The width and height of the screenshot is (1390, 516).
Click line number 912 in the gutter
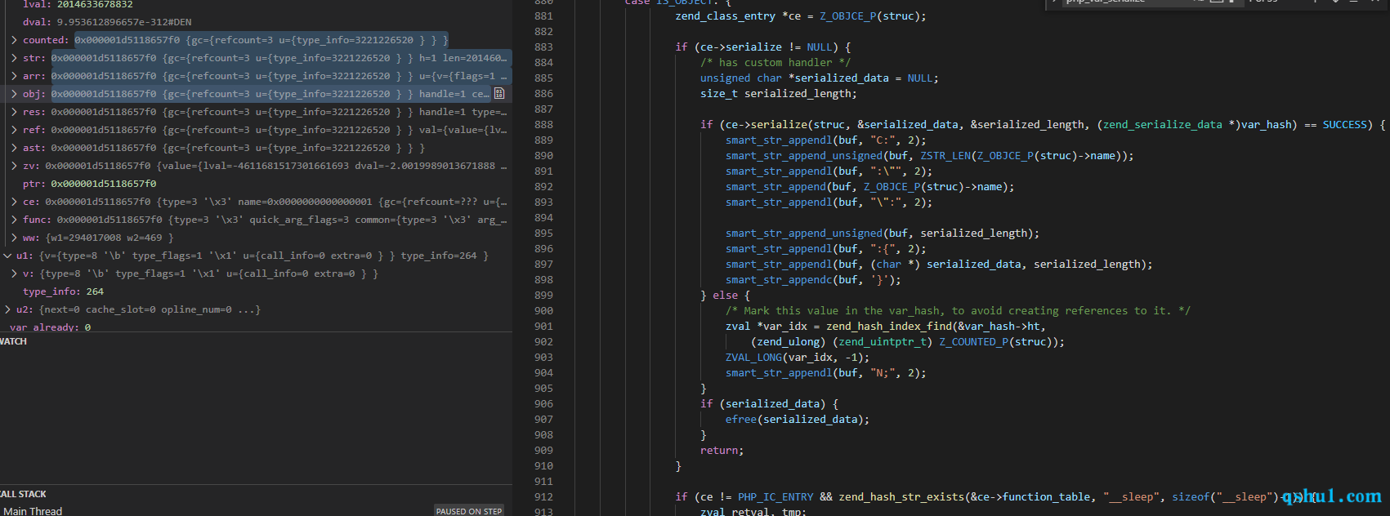[x=543, y=497]
